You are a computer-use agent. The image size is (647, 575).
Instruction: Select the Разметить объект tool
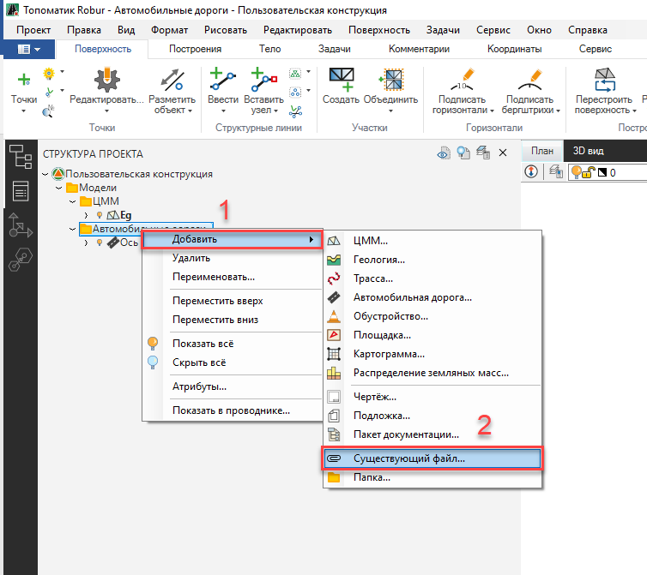(x=172, y=81)
